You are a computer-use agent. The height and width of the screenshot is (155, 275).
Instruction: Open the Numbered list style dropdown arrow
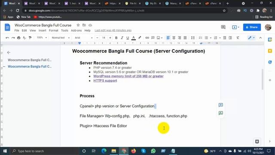[220, 38]
